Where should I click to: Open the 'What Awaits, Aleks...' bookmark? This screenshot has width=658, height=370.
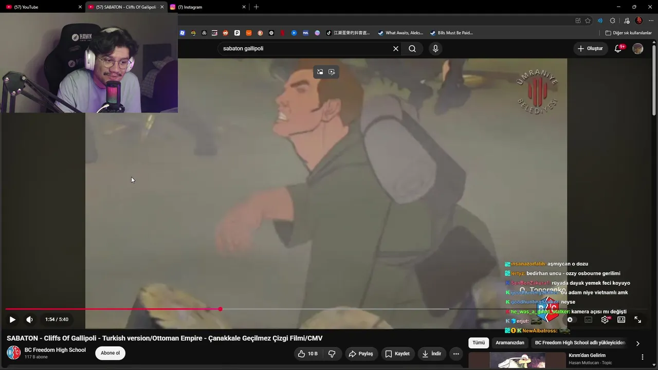[400, 33]
